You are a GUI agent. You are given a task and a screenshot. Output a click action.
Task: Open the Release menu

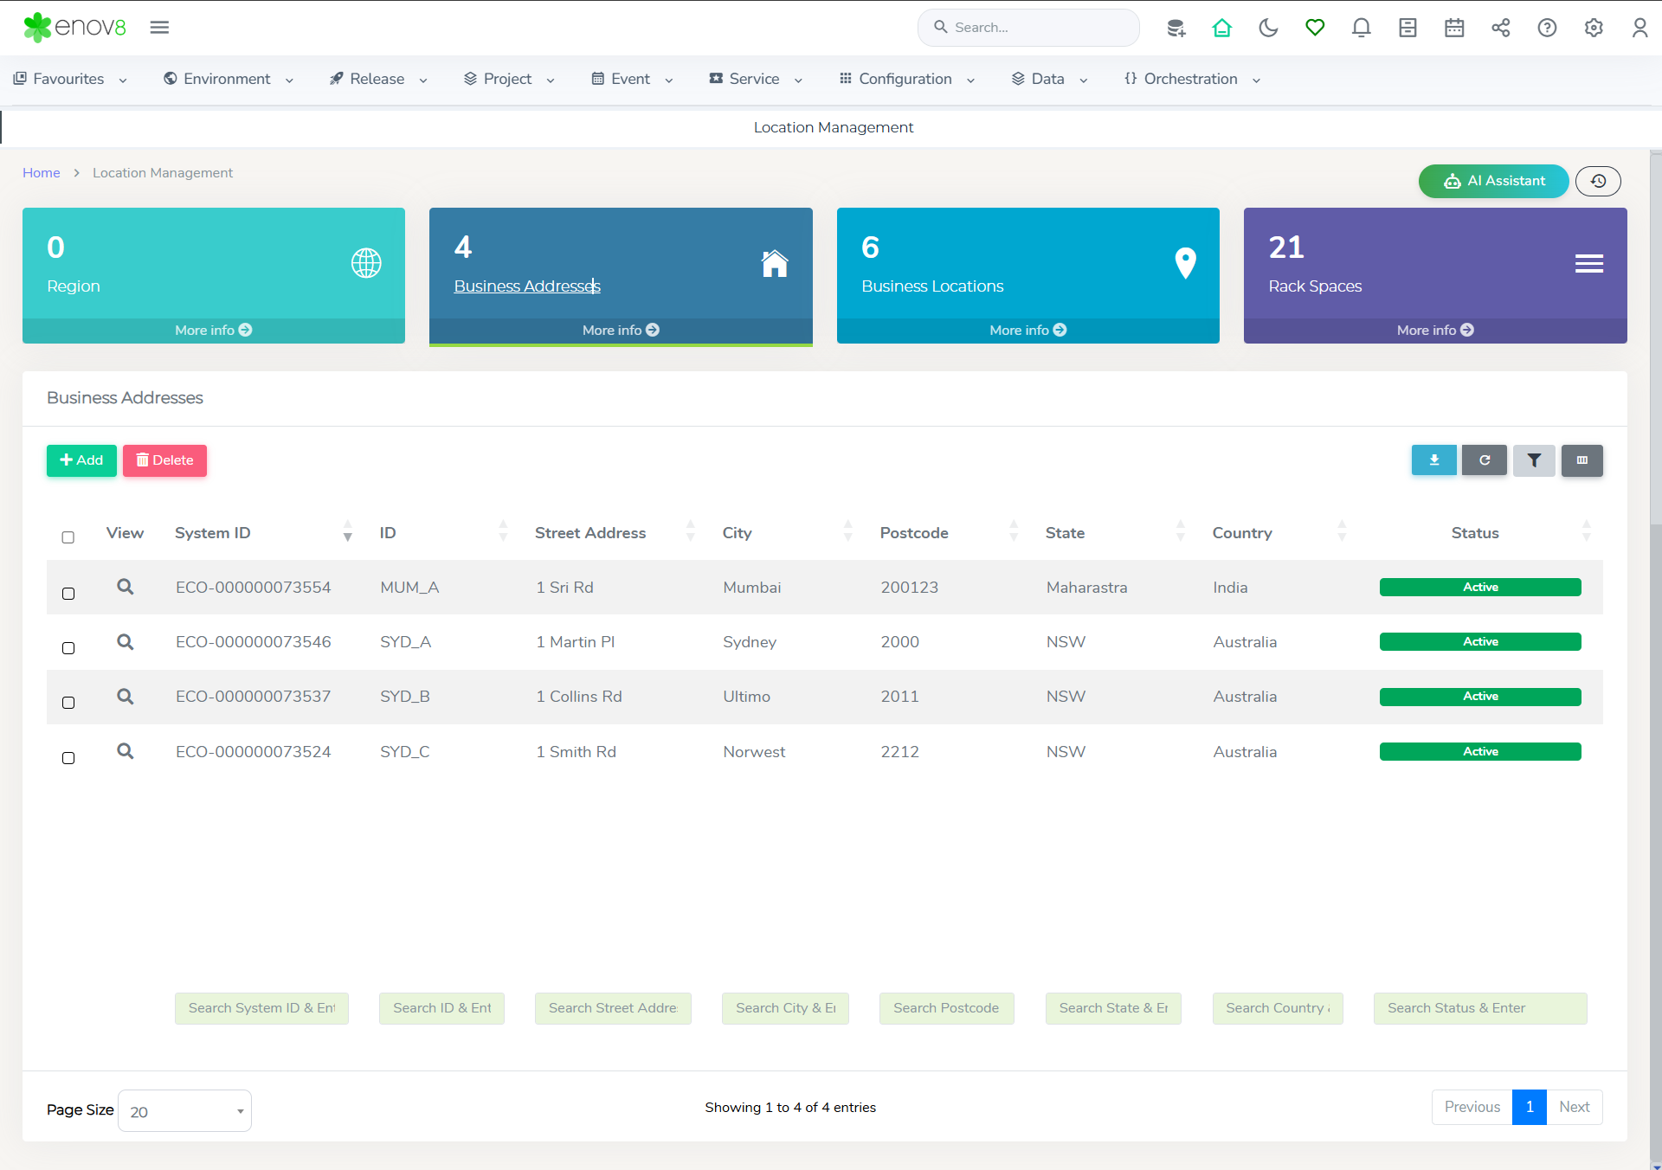378,79
